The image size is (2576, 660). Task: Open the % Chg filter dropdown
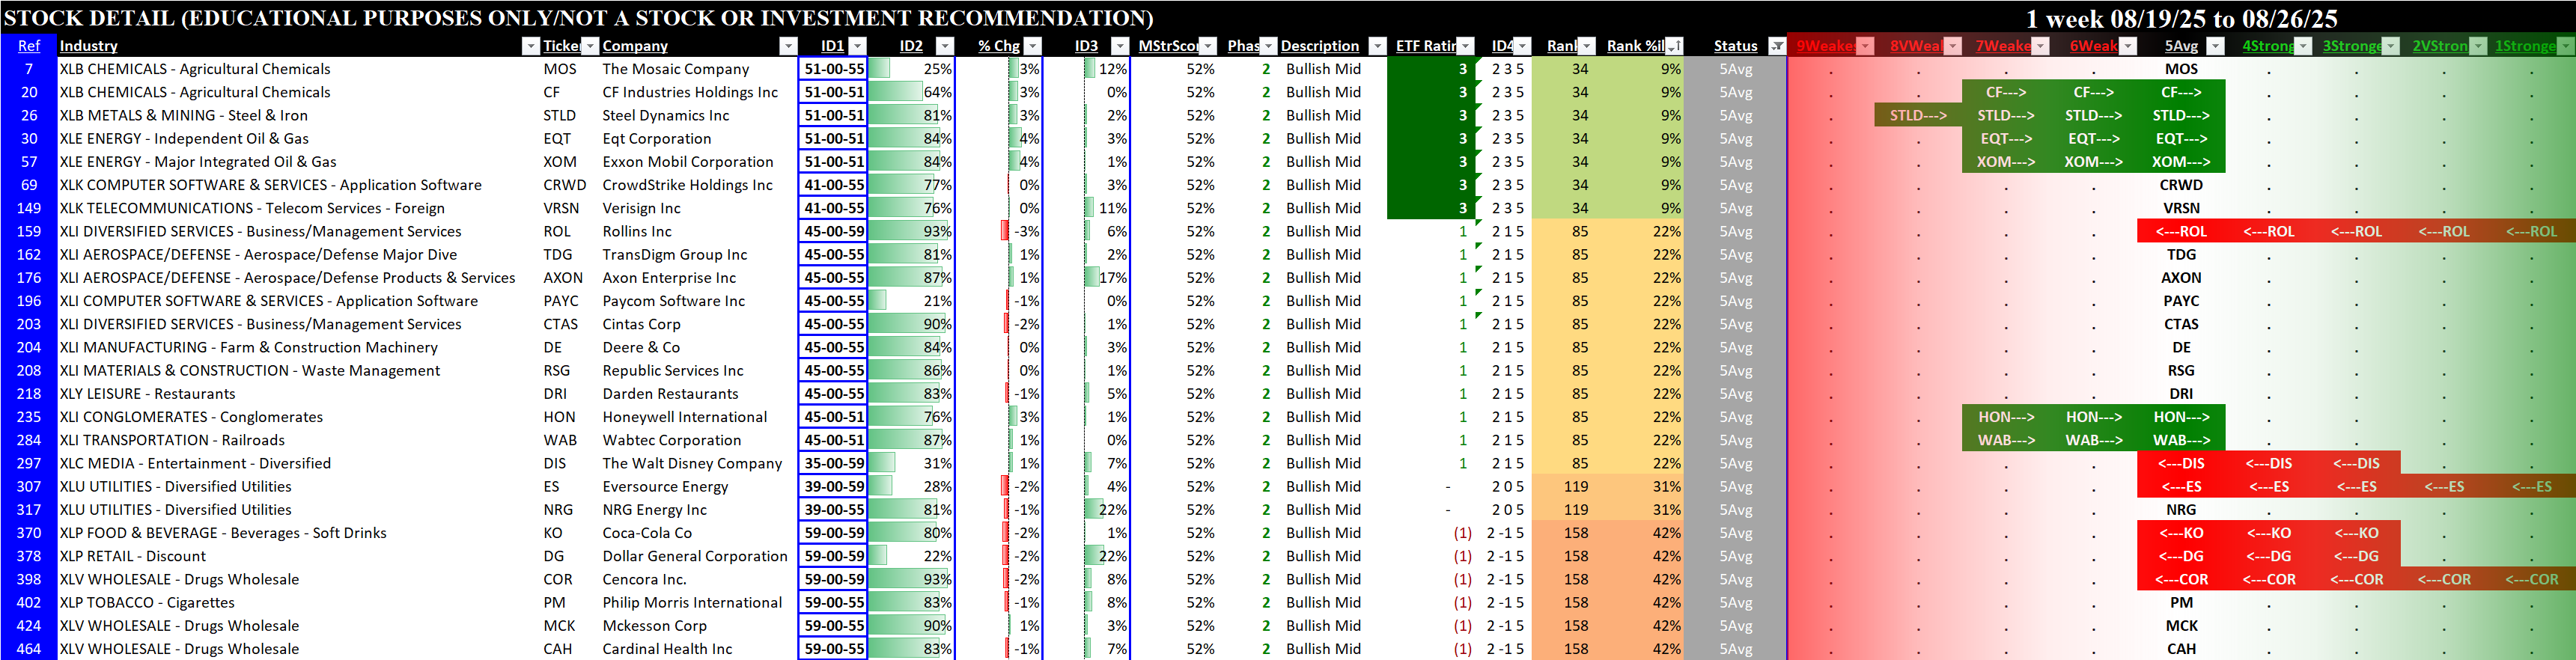tap(1033, 46)
